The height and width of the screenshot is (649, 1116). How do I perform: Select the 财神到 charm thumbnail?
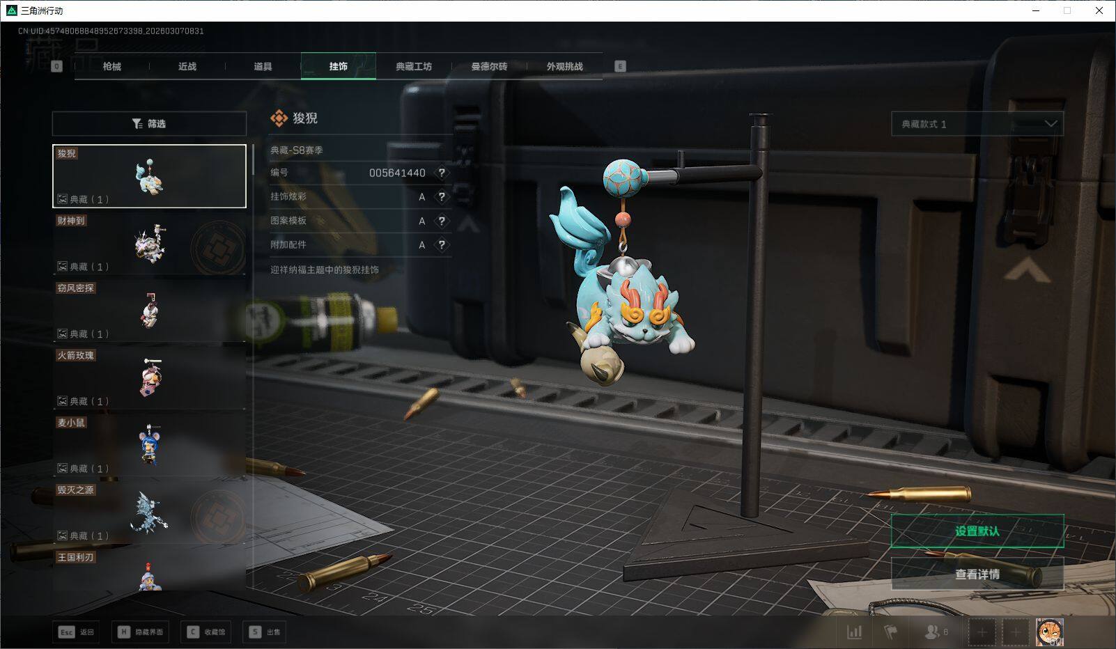pyautogui.click(x=149, y=244)
